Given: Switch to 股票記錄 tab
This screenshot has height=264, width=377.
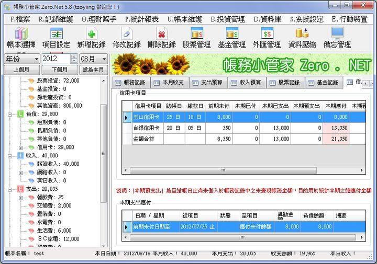Looking at the screenshot, I should click(x=286, y=83).
